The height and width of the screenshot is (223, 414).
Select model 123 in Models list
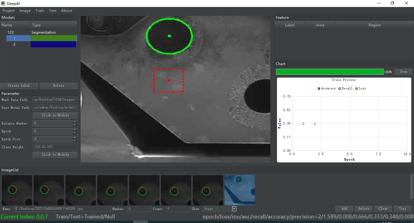pyautogui.click(x=11, y=32)
